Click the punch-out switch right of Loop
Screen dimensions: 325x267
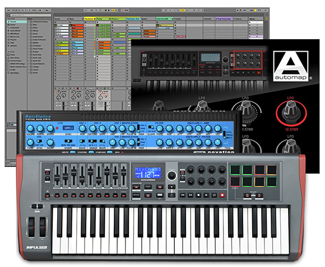tap(188, 10)
